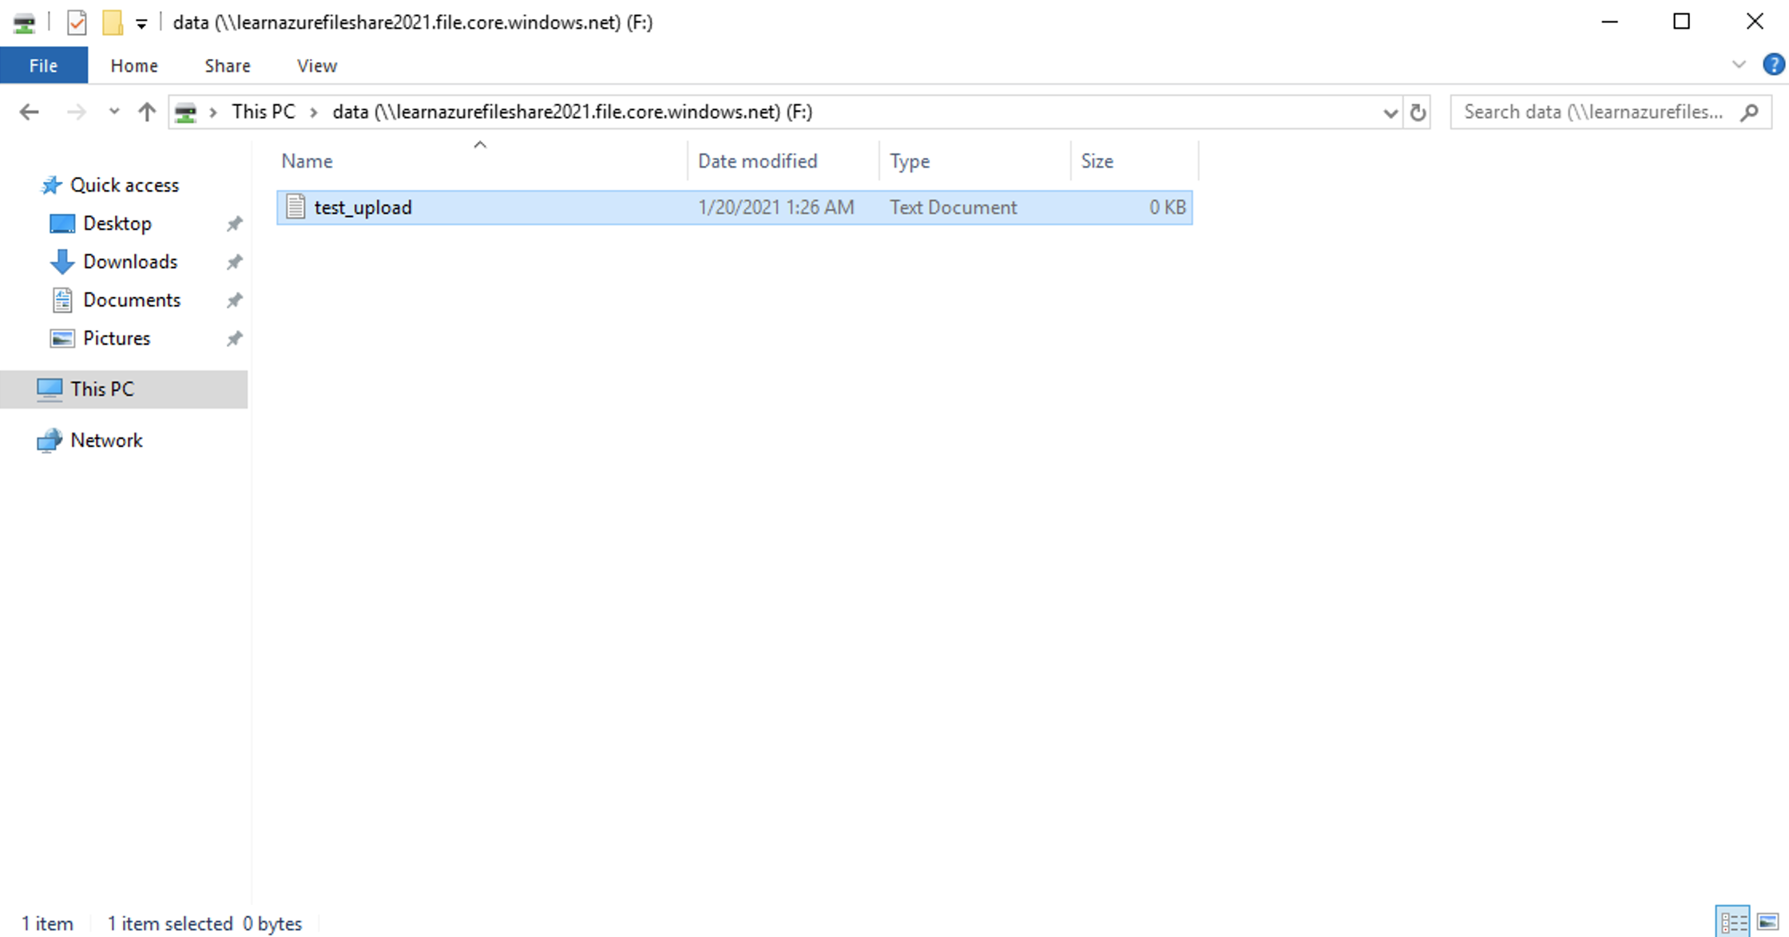Open the Recent locations dropdown arrow
Viewport: 1789px width, 937px height.
click(113, 113)
